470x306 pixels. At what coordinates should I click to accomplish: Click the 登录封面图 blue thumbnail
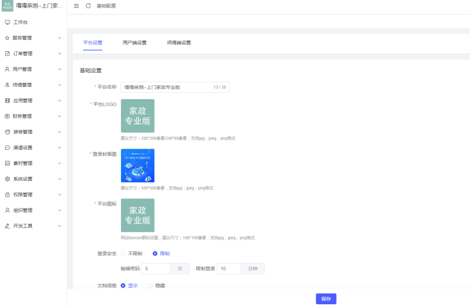pyautogui.click(x=137, y=166)
